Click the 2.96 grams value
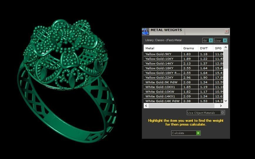The image size is (255, 159). tap(187, 78)
